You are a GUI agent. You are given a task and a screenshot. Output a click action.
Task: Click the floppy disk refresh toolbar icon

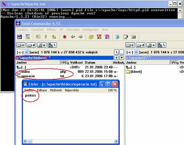pos(19,37)
